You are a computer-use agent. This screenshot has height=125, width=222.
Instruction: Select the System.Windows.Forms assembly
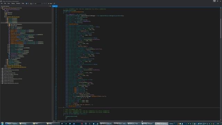click(11, 70)
